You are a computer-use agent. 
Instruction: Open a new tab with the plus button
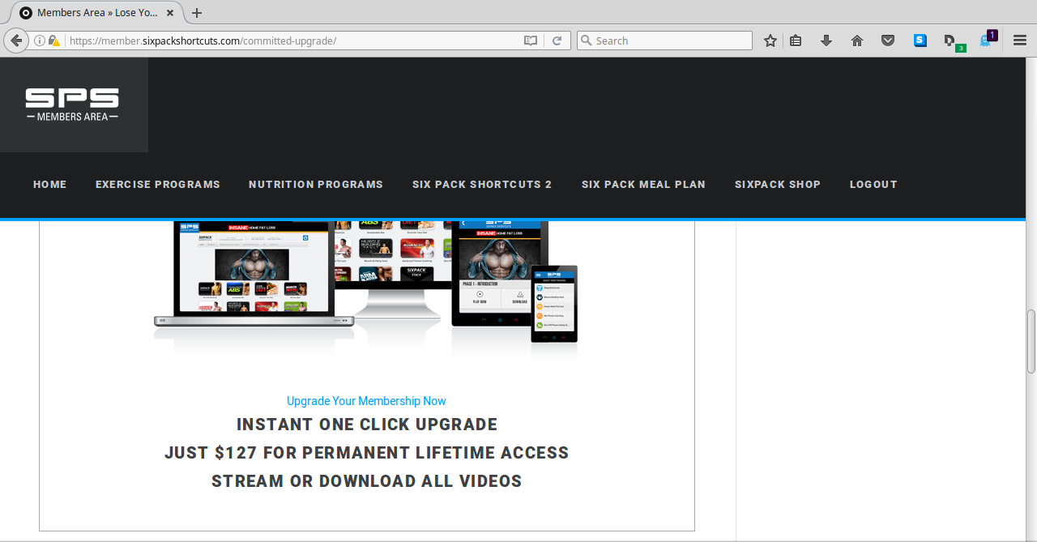coord(197,13)
